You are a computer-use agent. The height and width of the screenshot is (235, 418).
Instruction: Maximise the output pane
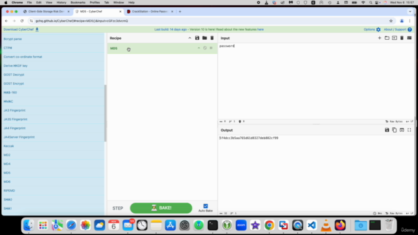coord(410,130)
